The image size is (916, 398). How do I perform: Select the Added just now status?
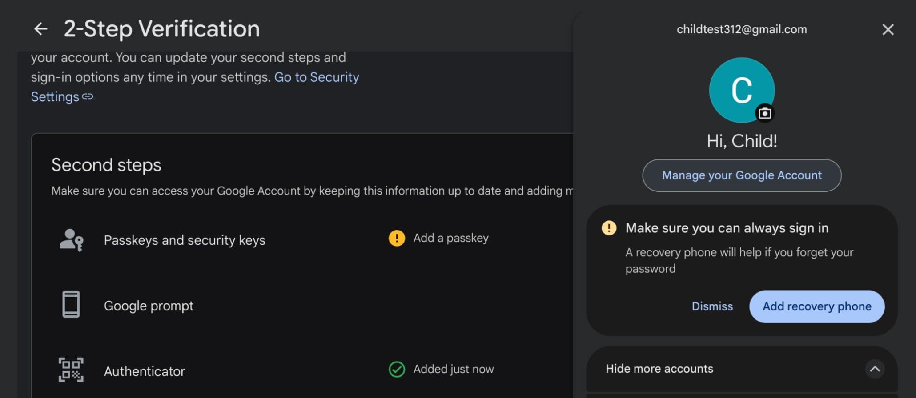pyautogui.click(x=454, y=369)
